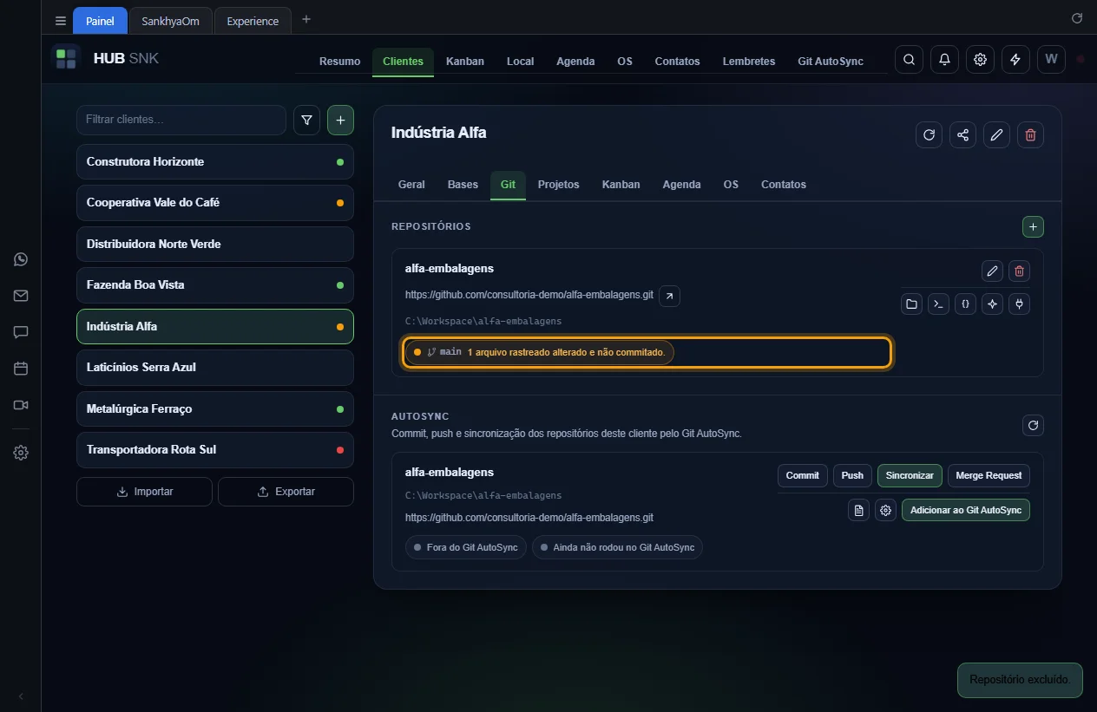Click the Merge Request button
The width and height of the screenshot is (1097, 712).
coord(989,475)
